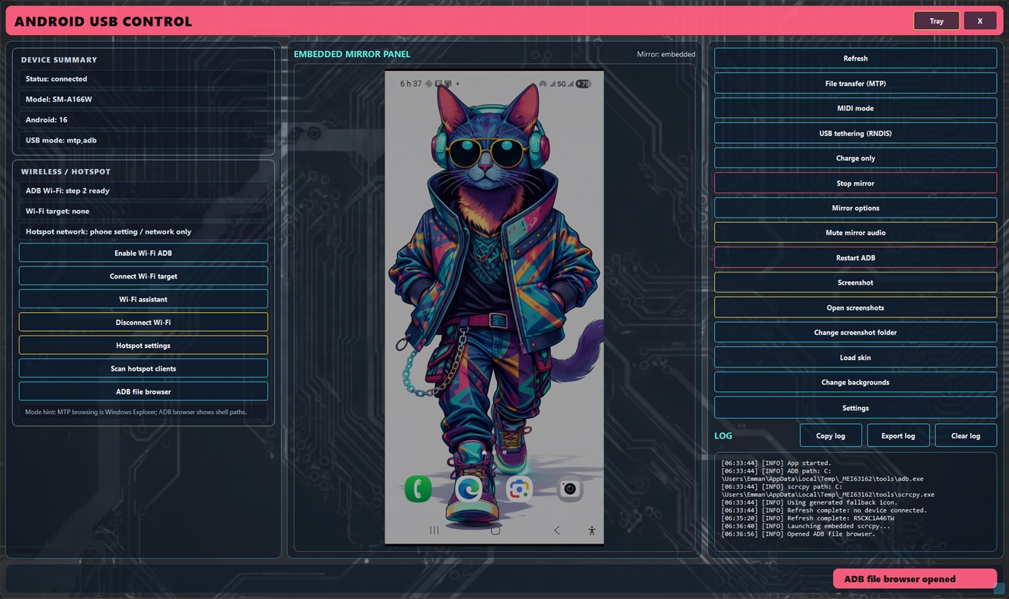Click the 'WIRELESS / HOTSPOT' heading
Viewport: 1009px width, 599px height.
(x=66, y=171)
